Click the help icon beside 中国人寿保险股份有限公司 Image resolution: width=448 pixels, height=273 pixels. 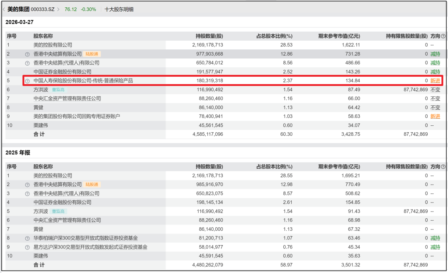(x=27, y=81)
